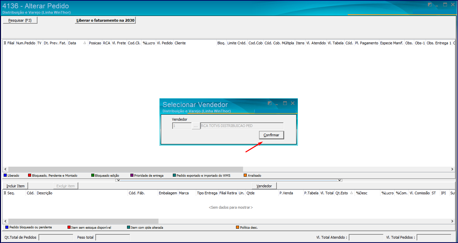Open Pesquisar (F3) search

tap(20, 20)
